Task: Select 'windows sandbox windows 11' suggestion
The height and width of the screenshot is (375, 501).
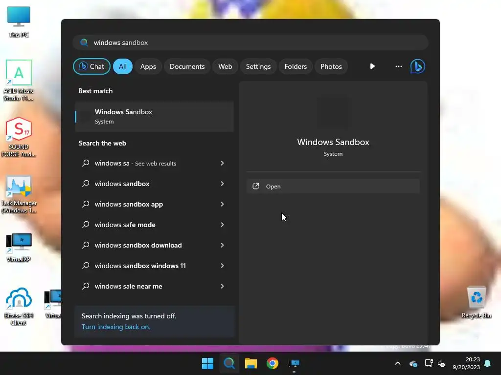Action: point(154,266)
